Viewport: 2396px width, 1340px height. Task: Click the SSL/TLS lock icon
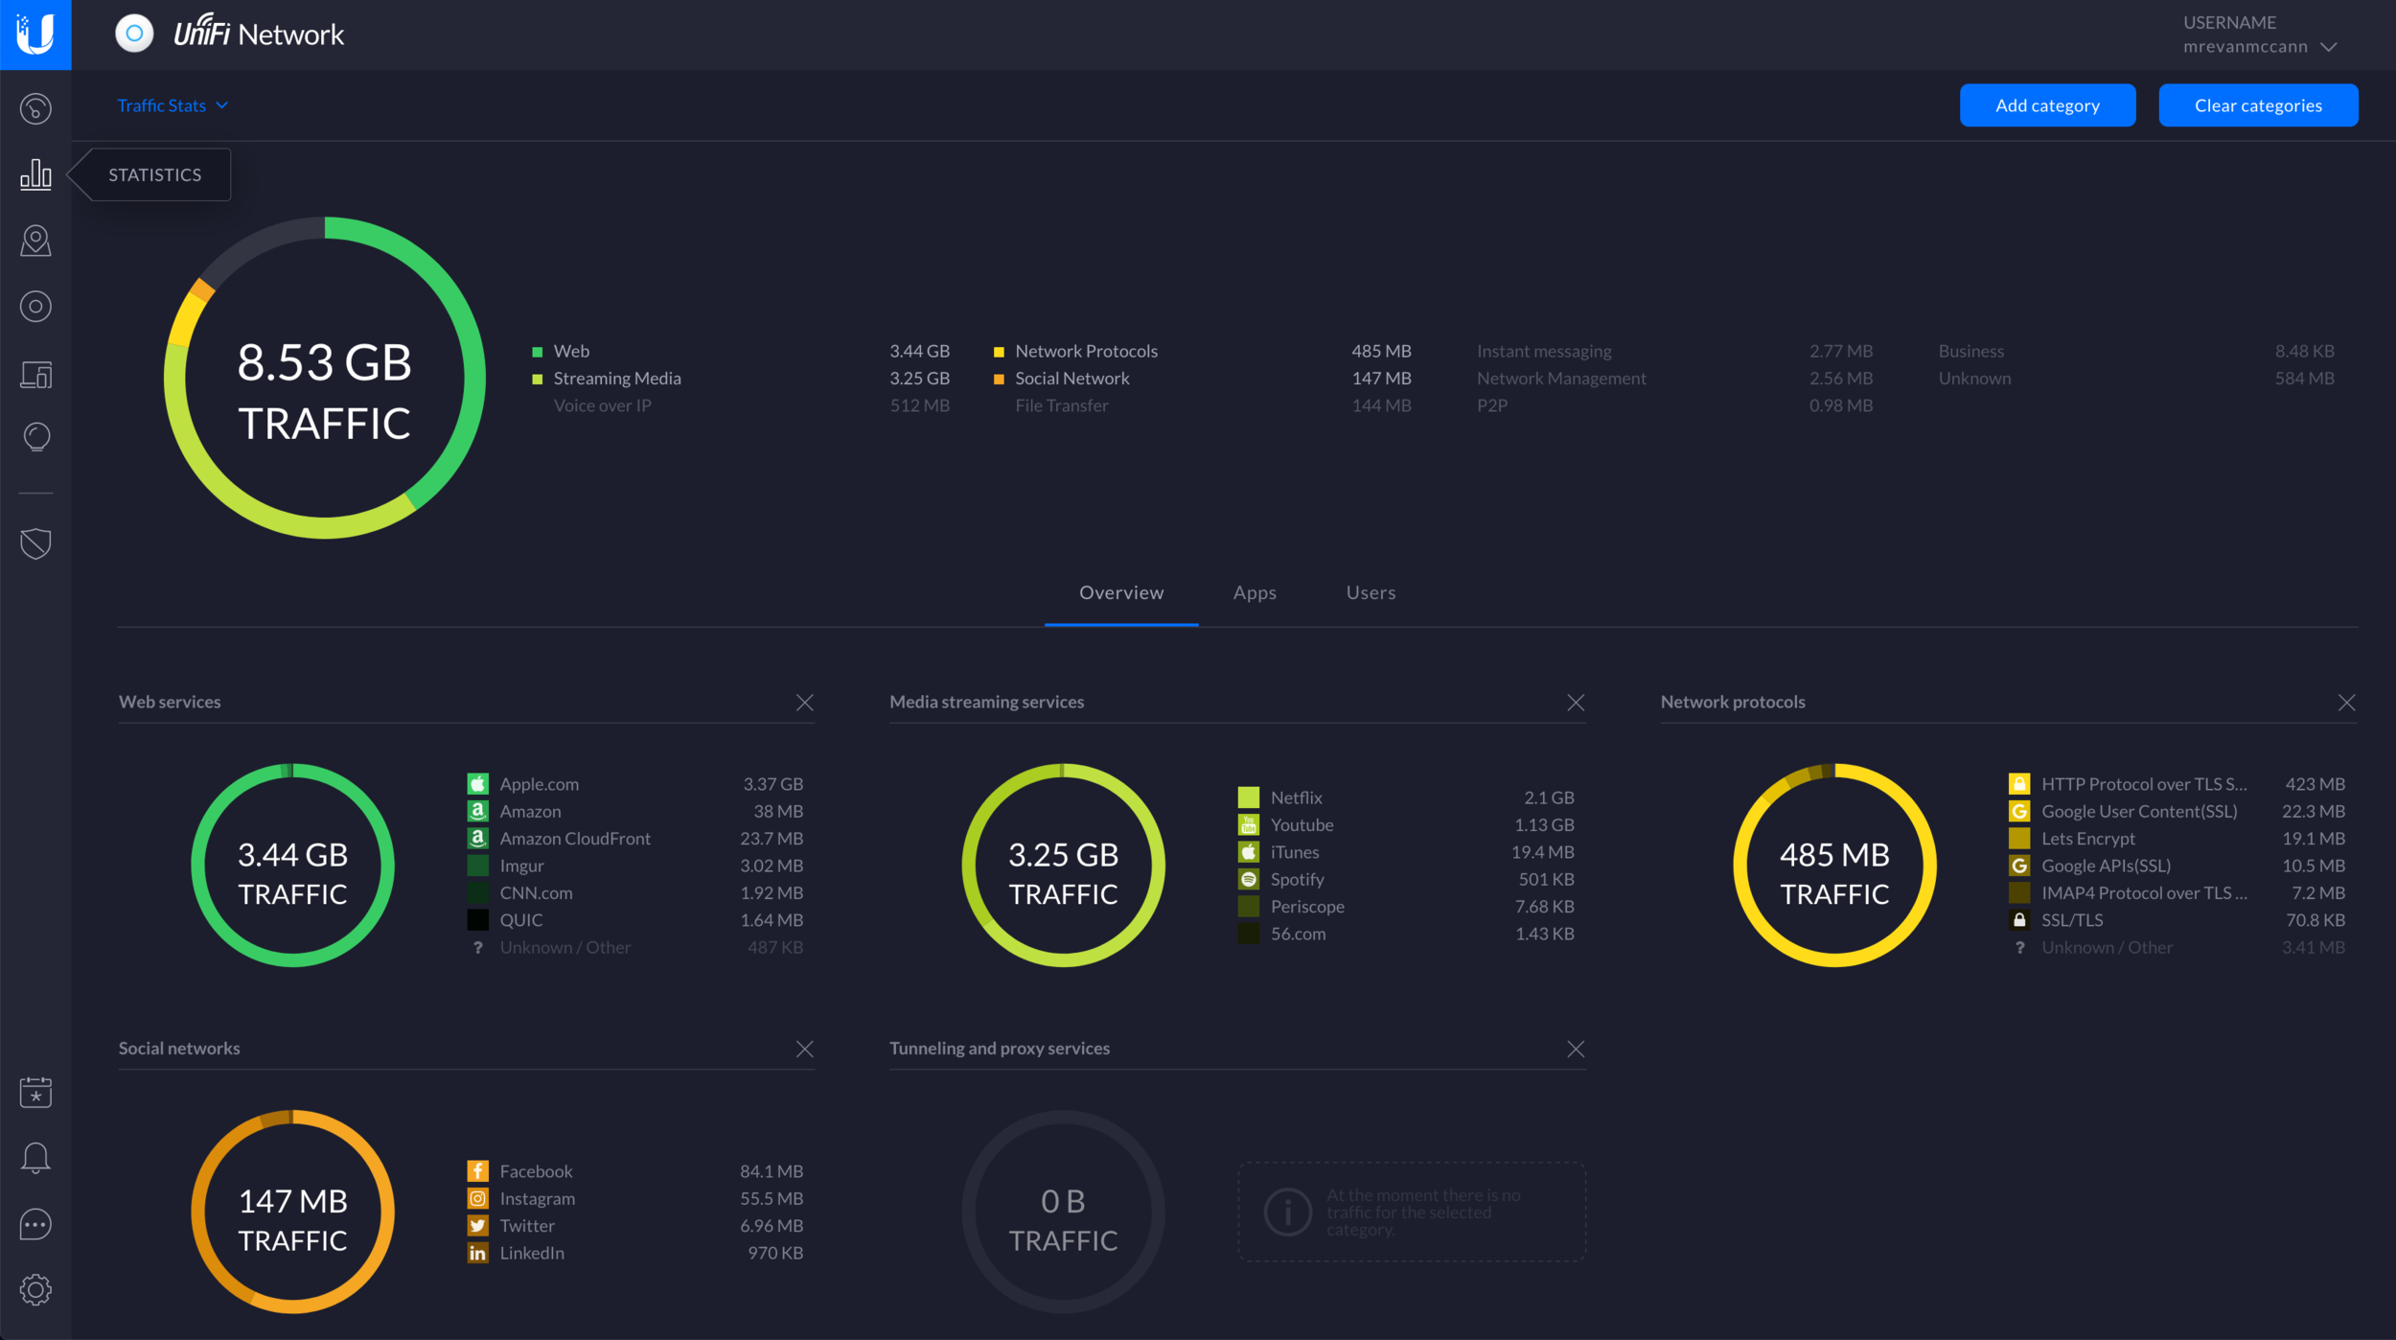click(2018, 920)
